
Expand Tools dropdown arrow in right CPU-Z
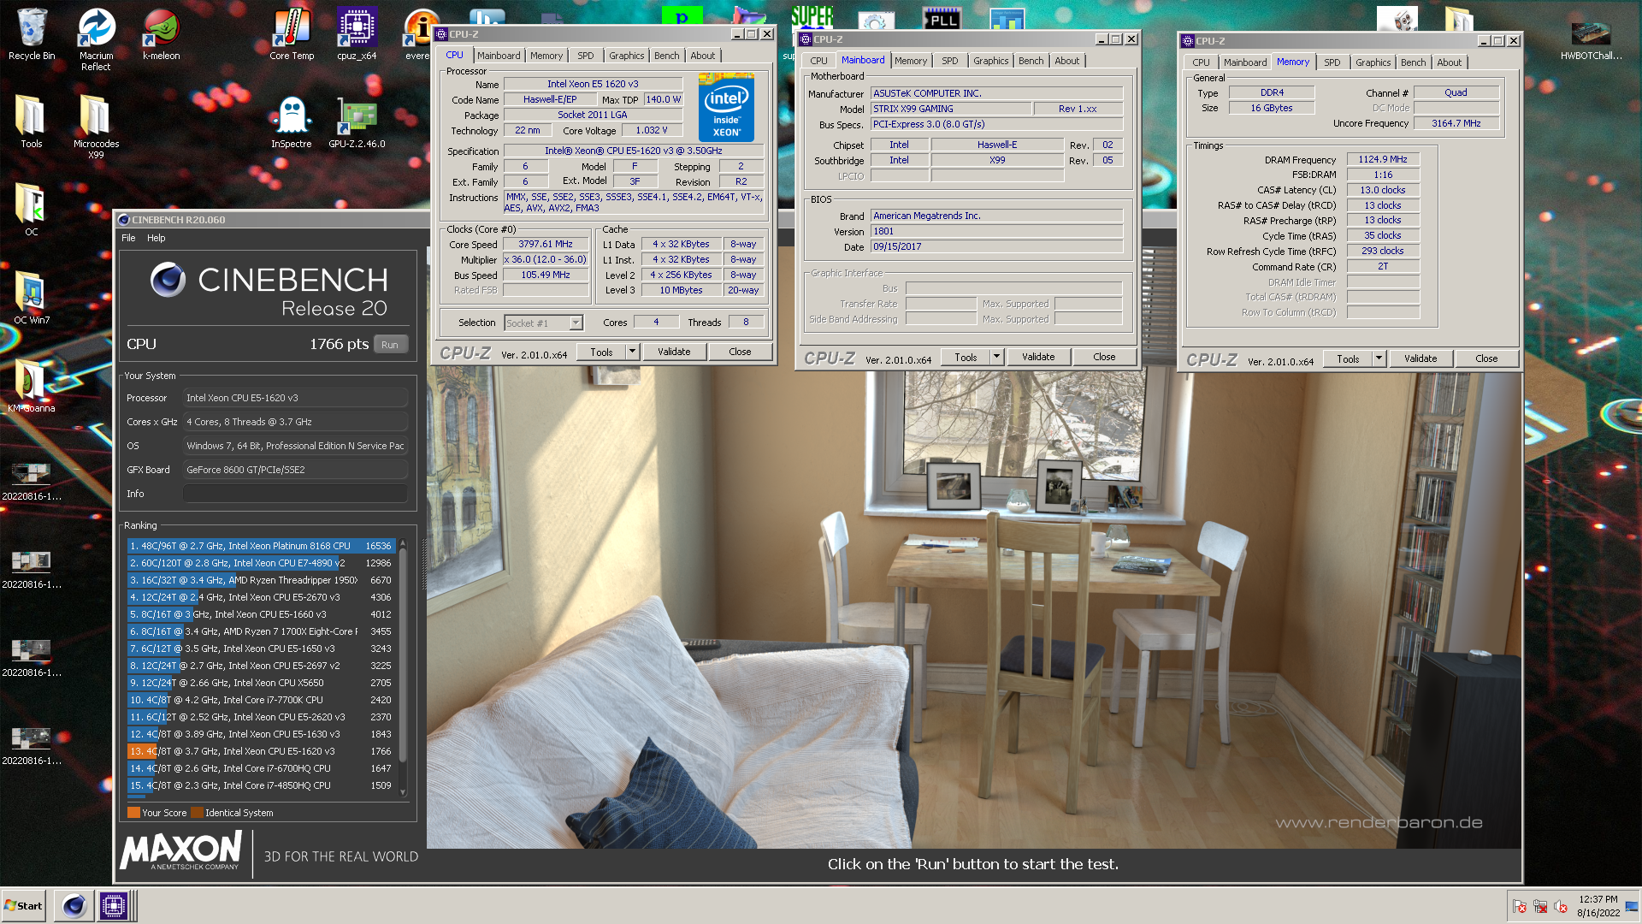pos(1379,358)
